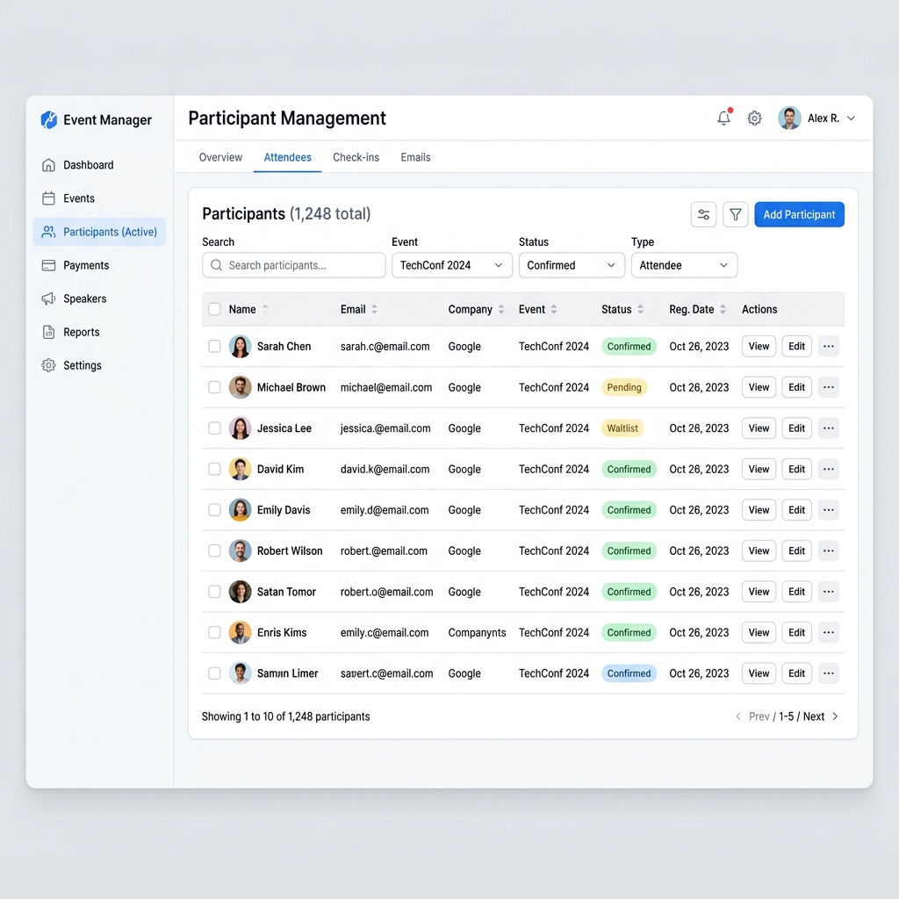This screenshot has width=899, height=899.
Task: Open the Emails tab
Action: click(415, 157)
